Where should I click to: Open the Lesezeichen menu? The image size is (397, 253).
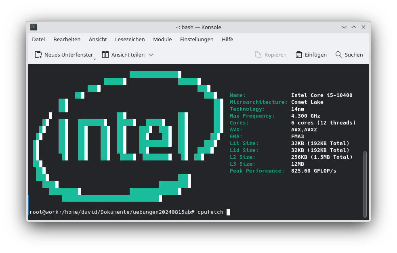point(130,39)
